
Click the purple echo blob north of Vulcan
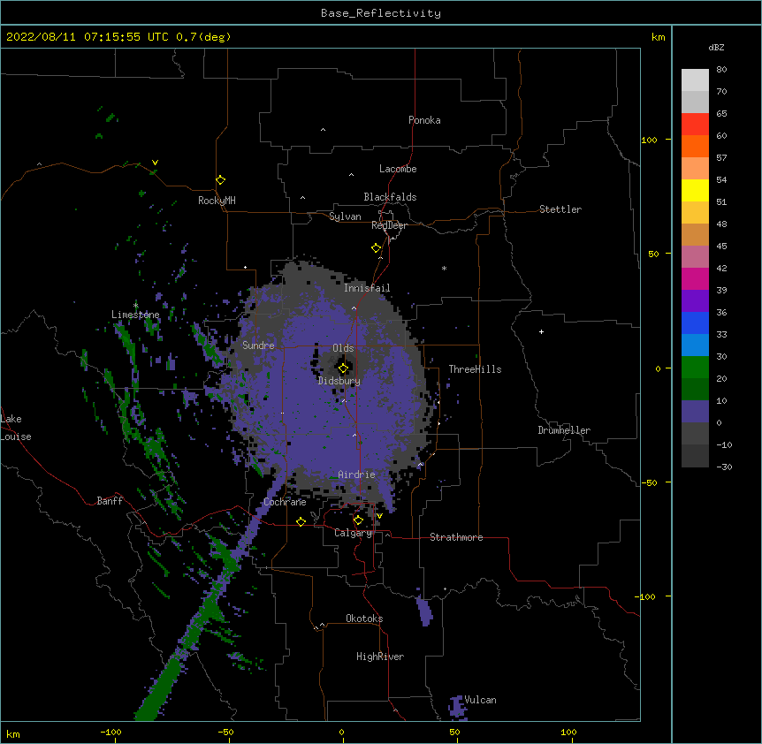(424, 611)
